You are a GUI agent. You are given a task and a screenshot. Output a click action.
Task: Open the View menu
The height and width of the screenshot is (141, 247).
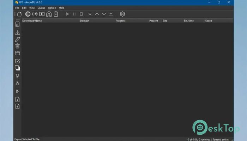32,8
